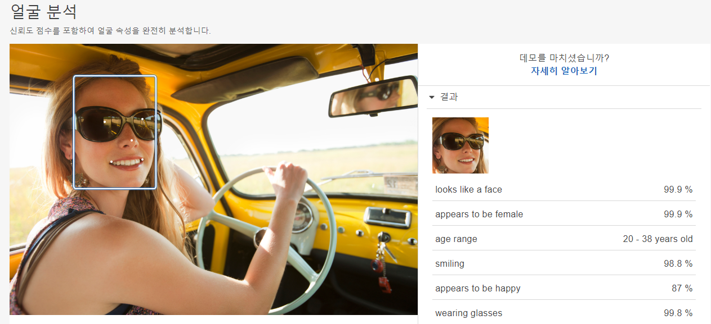Image resolution: width=711 pixels, height=324 pixels.
Task: Select the 'appears to be happy' row
Action: (564, 288)
